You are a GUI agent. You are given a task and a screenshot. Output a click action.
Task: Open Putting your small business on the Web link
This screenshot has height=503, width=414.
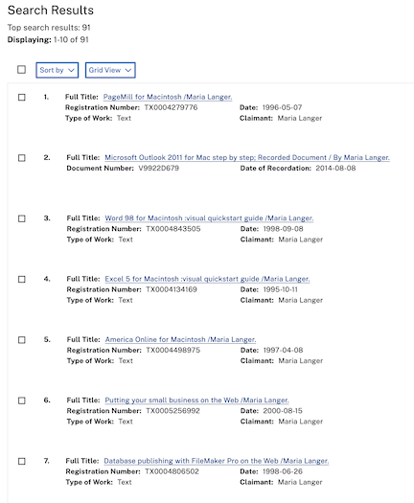point(196,400)
